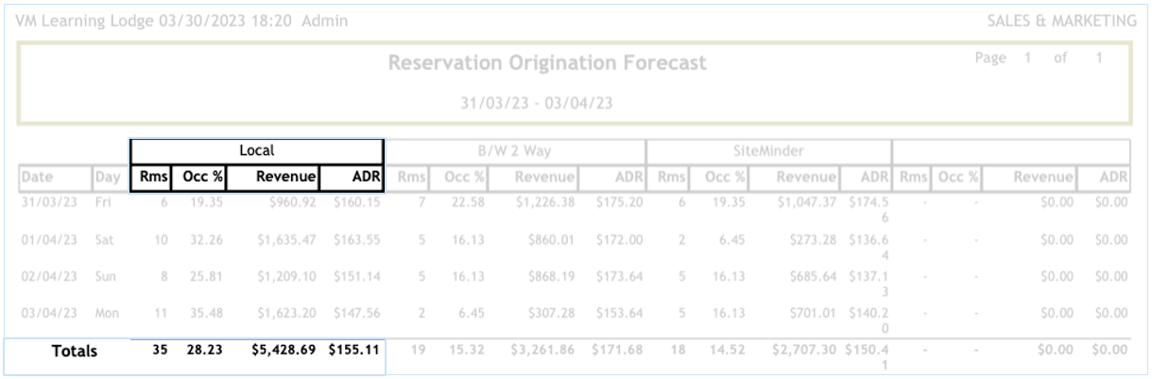Select the 01/04/23 date cell
1152x379 pixels.
coord(45,241)
